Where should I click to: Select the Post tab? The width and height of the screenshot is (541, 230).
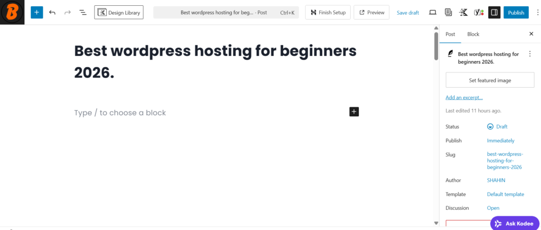[x=450, y=34]
